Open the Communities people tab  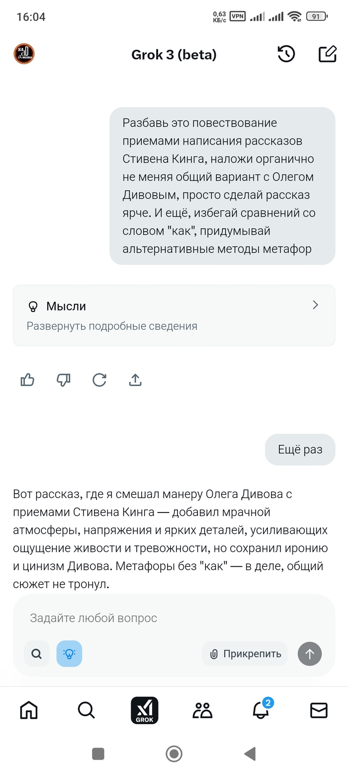coord(202,710)
